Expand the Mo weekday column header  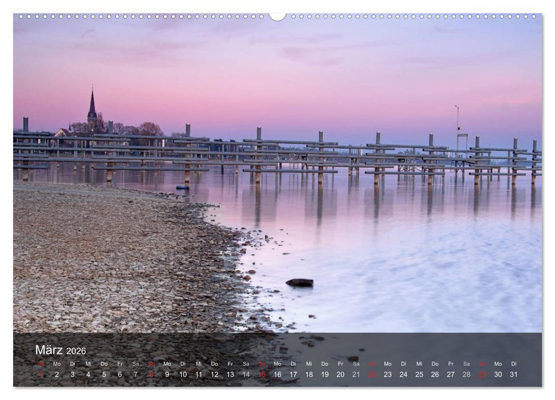coord(56,363)
